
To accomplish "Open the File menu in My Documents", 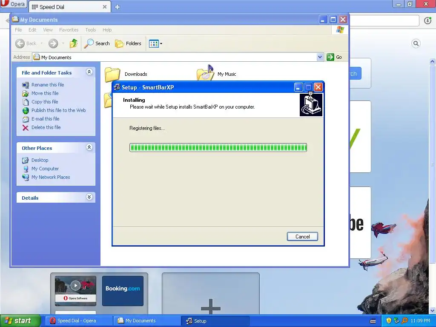I will pyautogui.click(x=18, y=30).
